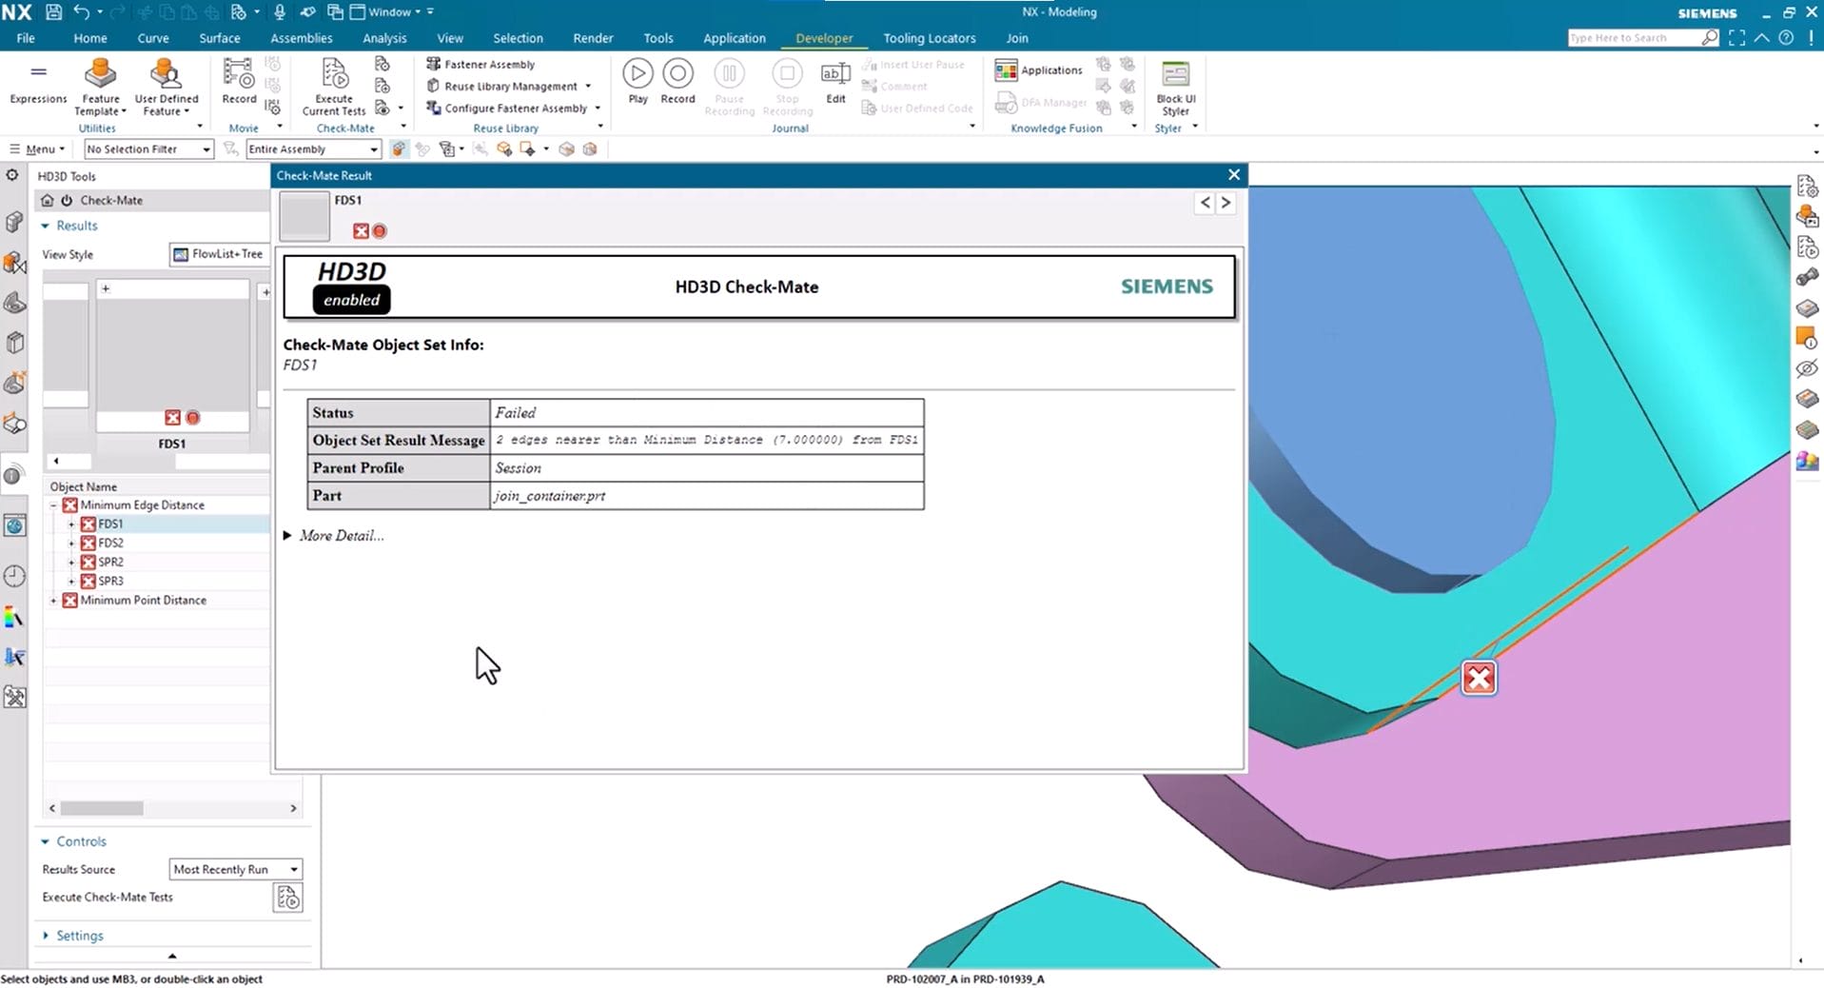Click the Expressions icon in Utilities
Viewport: 1824px width, 988px height.
(38, 74)
